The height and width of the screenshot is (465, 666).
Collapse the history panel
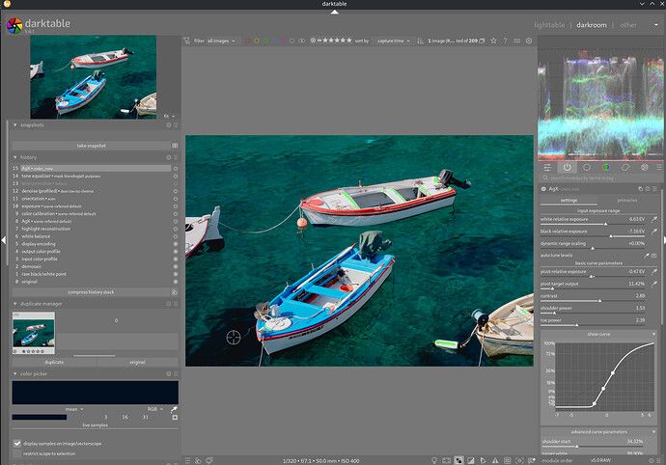pyautogui.click(x=15, y=157)
